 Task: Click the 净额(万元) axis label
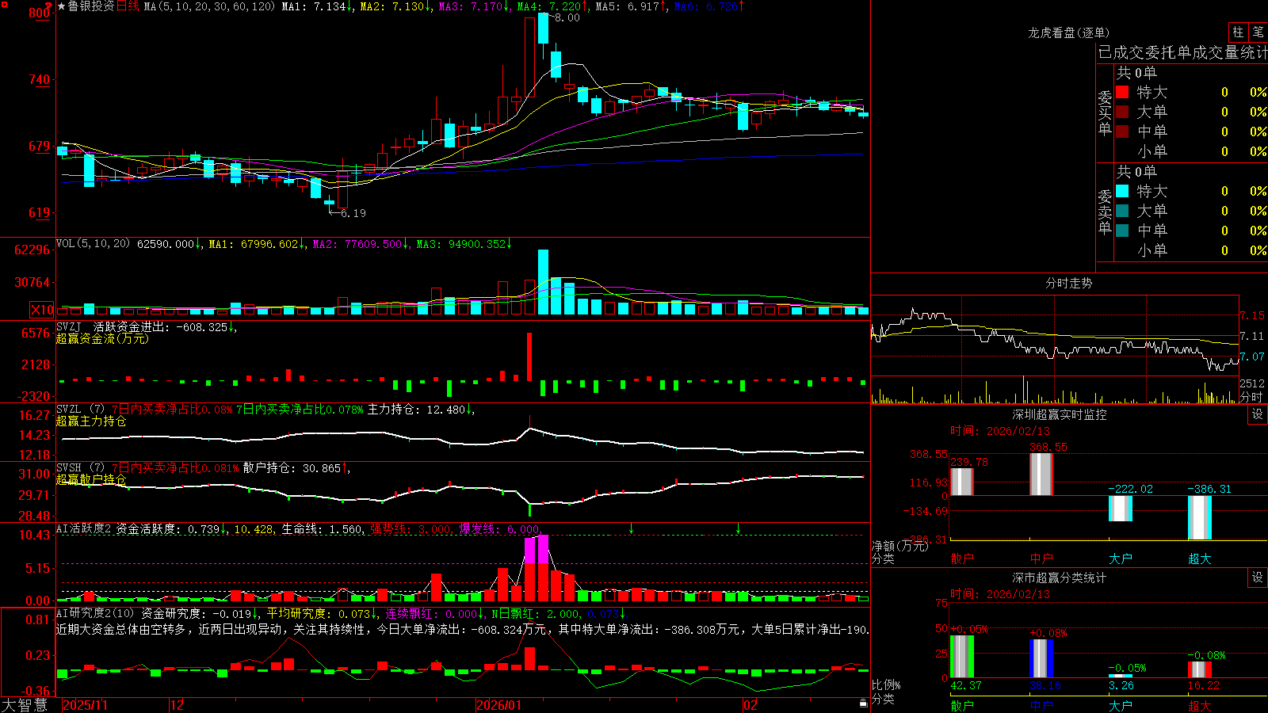click(x=899, y=546)
